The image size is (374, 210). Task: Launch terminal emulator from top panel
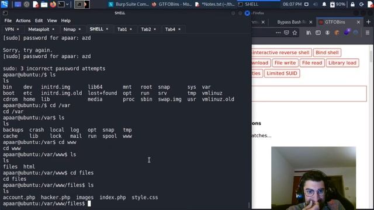[x=61, y=4]
